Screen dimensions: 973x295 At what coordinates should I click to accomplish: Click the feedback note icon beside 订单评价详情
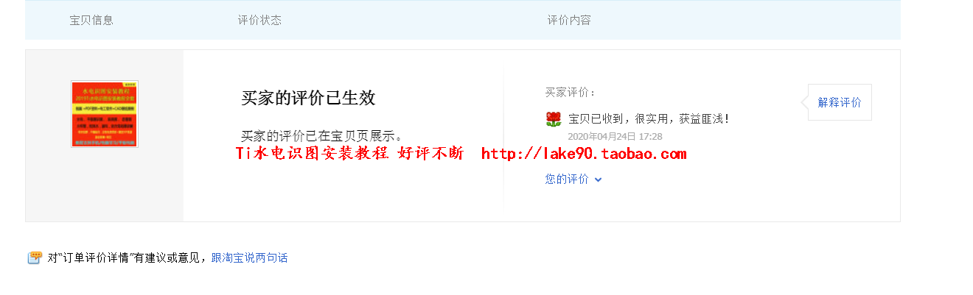tap(35, 257)
